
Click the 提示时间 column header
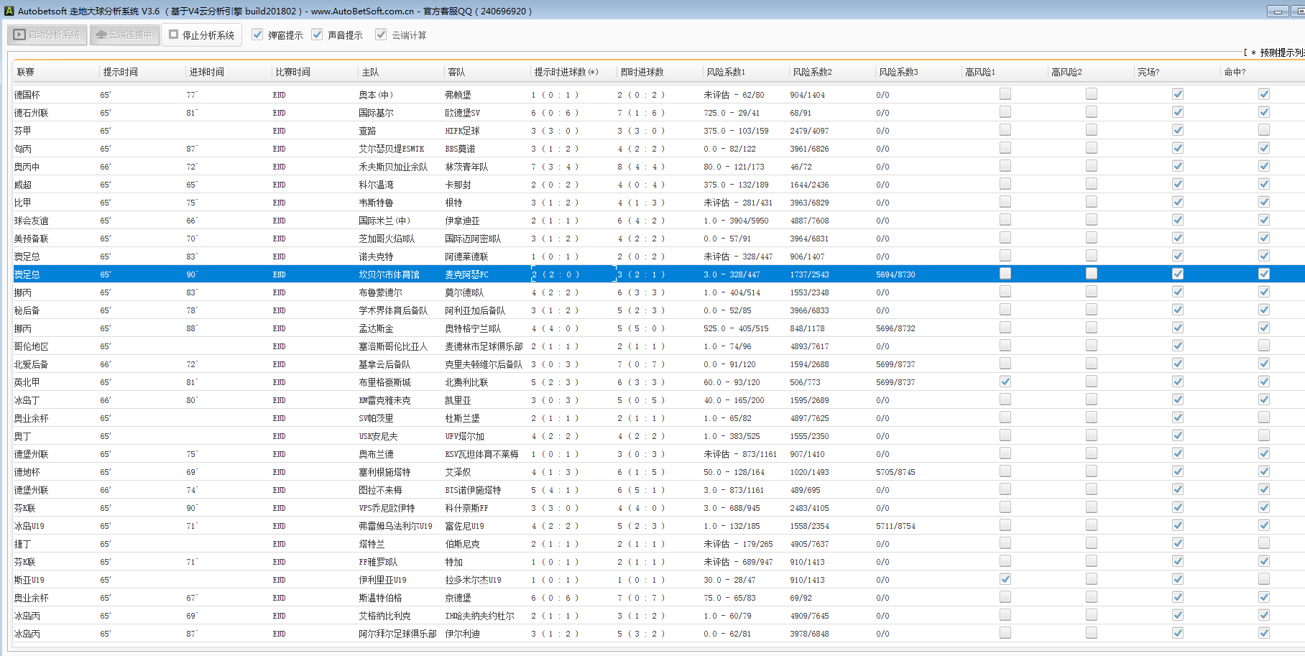(120, 72)
